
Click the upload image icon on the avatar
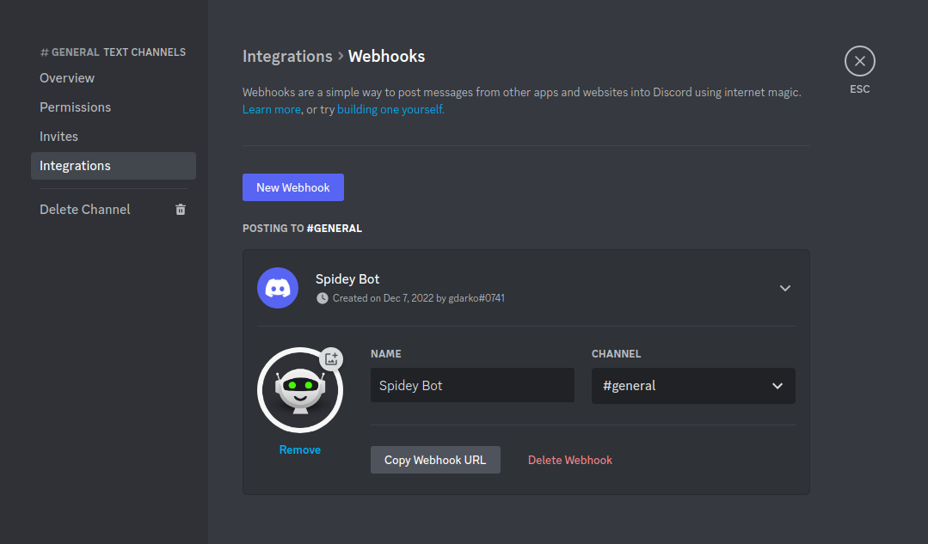point(331,359)
